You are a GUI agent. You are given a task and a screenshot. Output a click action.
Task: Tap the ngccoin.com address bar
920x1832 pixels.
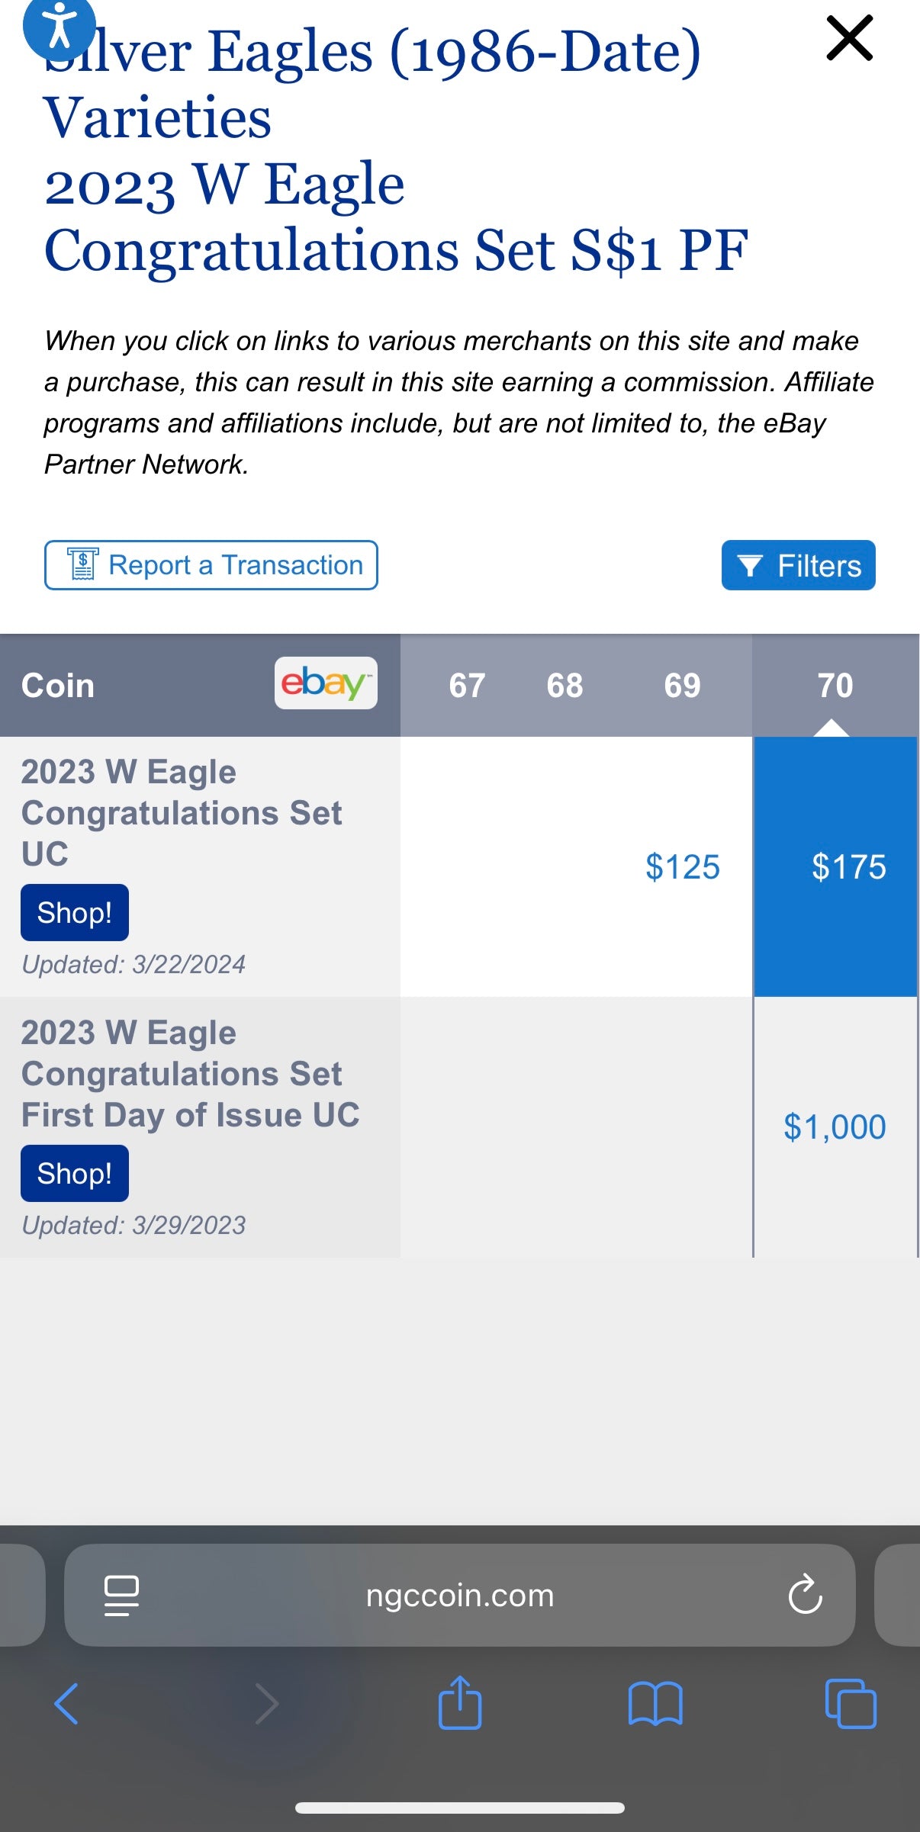tap(460, 1596)
